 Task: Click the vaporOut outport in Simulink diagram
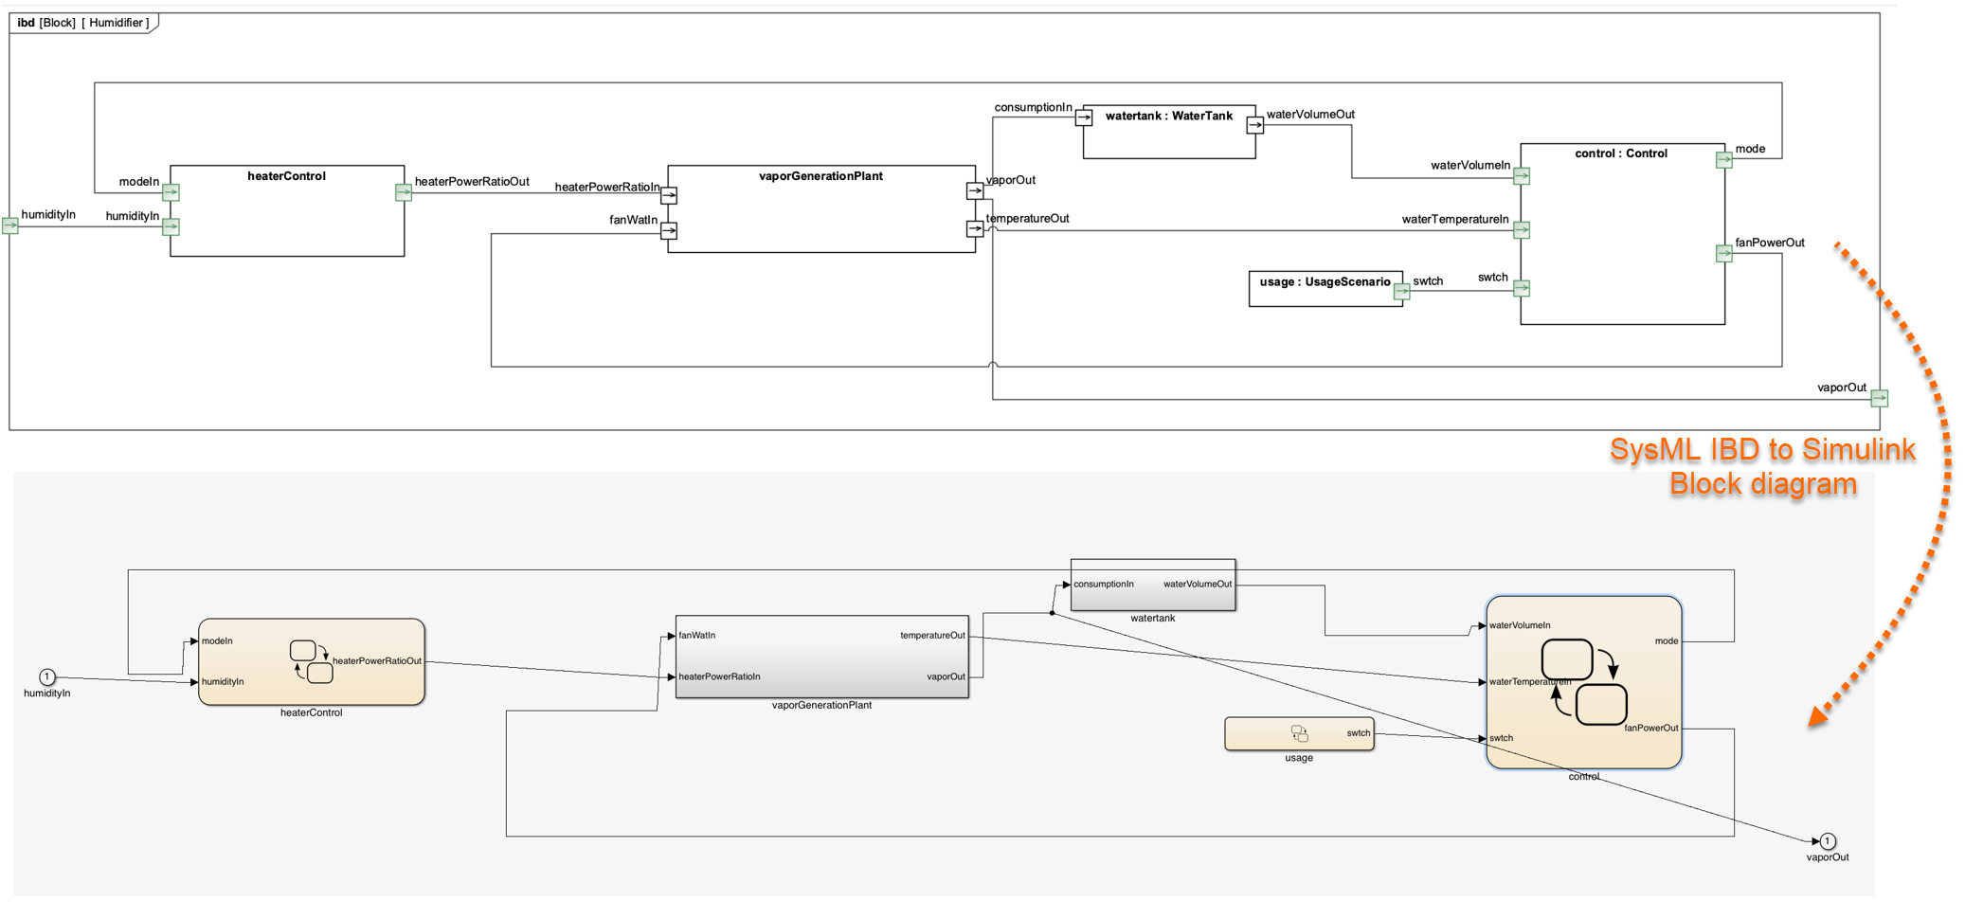click(1828, 840)
